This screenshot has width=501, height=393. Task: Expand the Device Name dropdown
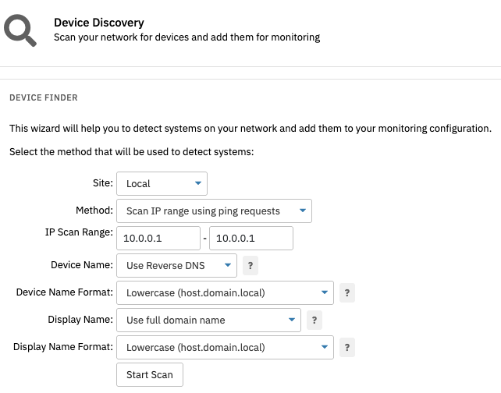[176, 265]
